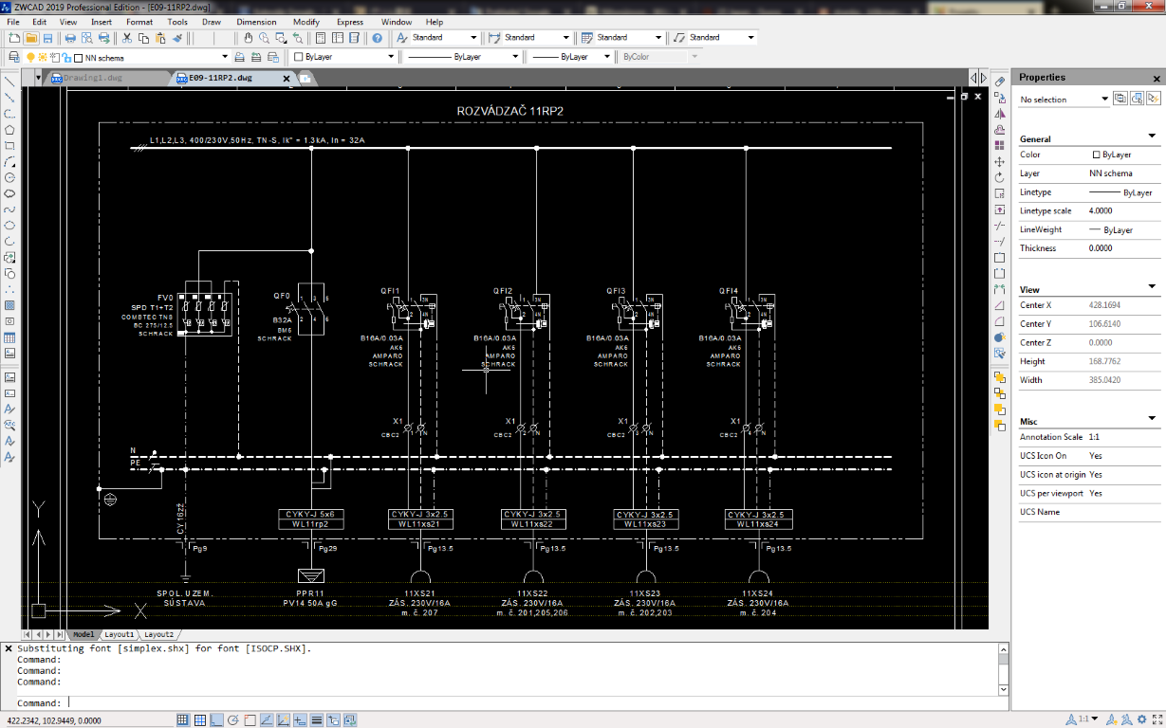The height and width of the screenshot is (728, 1166).
Task: Click the Match Properties brush icon
Action: (x=177, y=38)
